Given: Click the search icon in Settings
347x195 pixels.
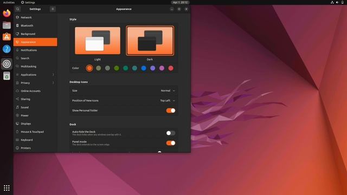Looking at the screenshot, I should click(18, 9).
